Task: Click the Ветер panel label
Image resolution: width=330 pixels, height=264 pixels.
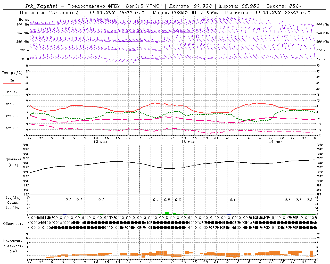Action: pos(24,20)
